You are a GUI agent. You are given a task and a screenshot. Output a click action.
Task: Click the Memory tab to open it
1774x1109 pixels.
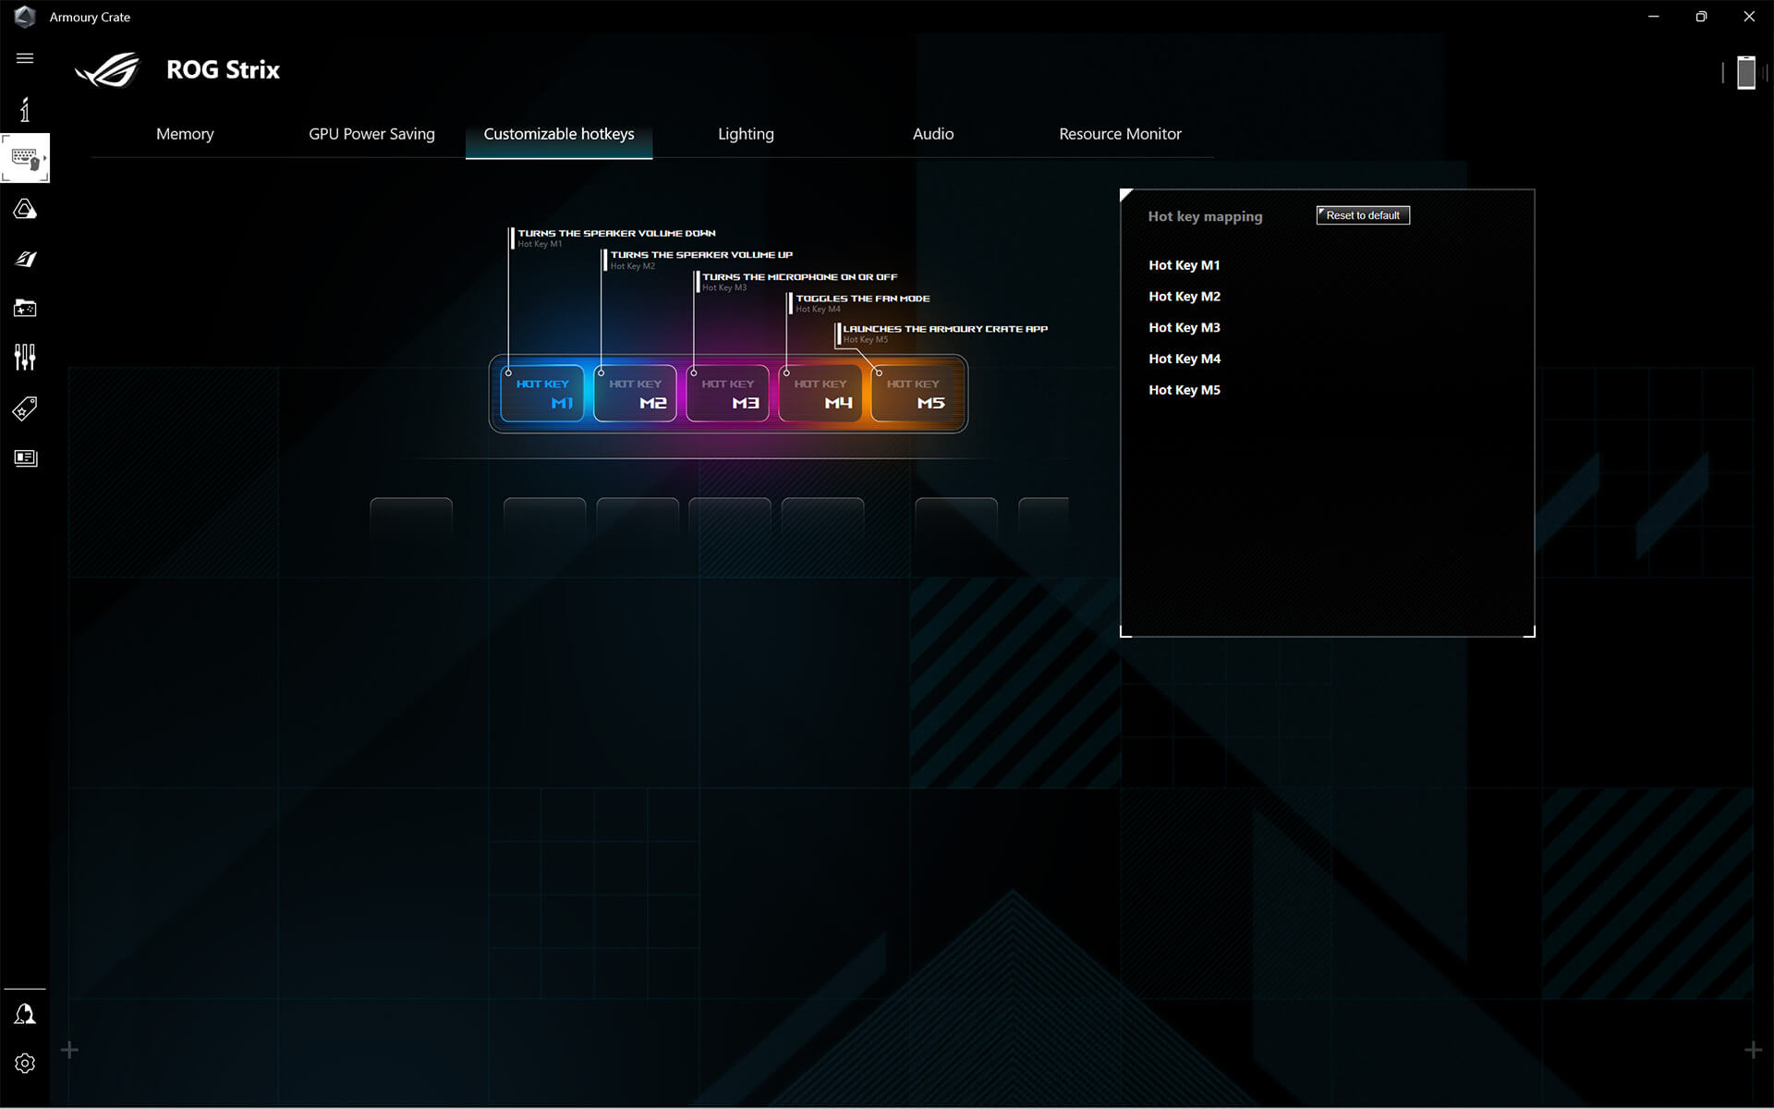coord(184,133)
